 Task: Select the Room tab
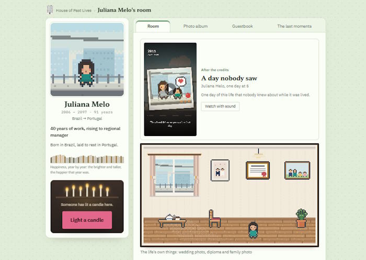click(x=153, y=26)
